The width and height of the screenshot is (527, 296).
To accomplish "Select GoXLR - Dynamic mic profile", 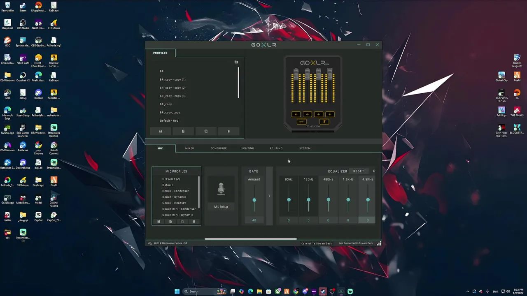I will point(174,197).
